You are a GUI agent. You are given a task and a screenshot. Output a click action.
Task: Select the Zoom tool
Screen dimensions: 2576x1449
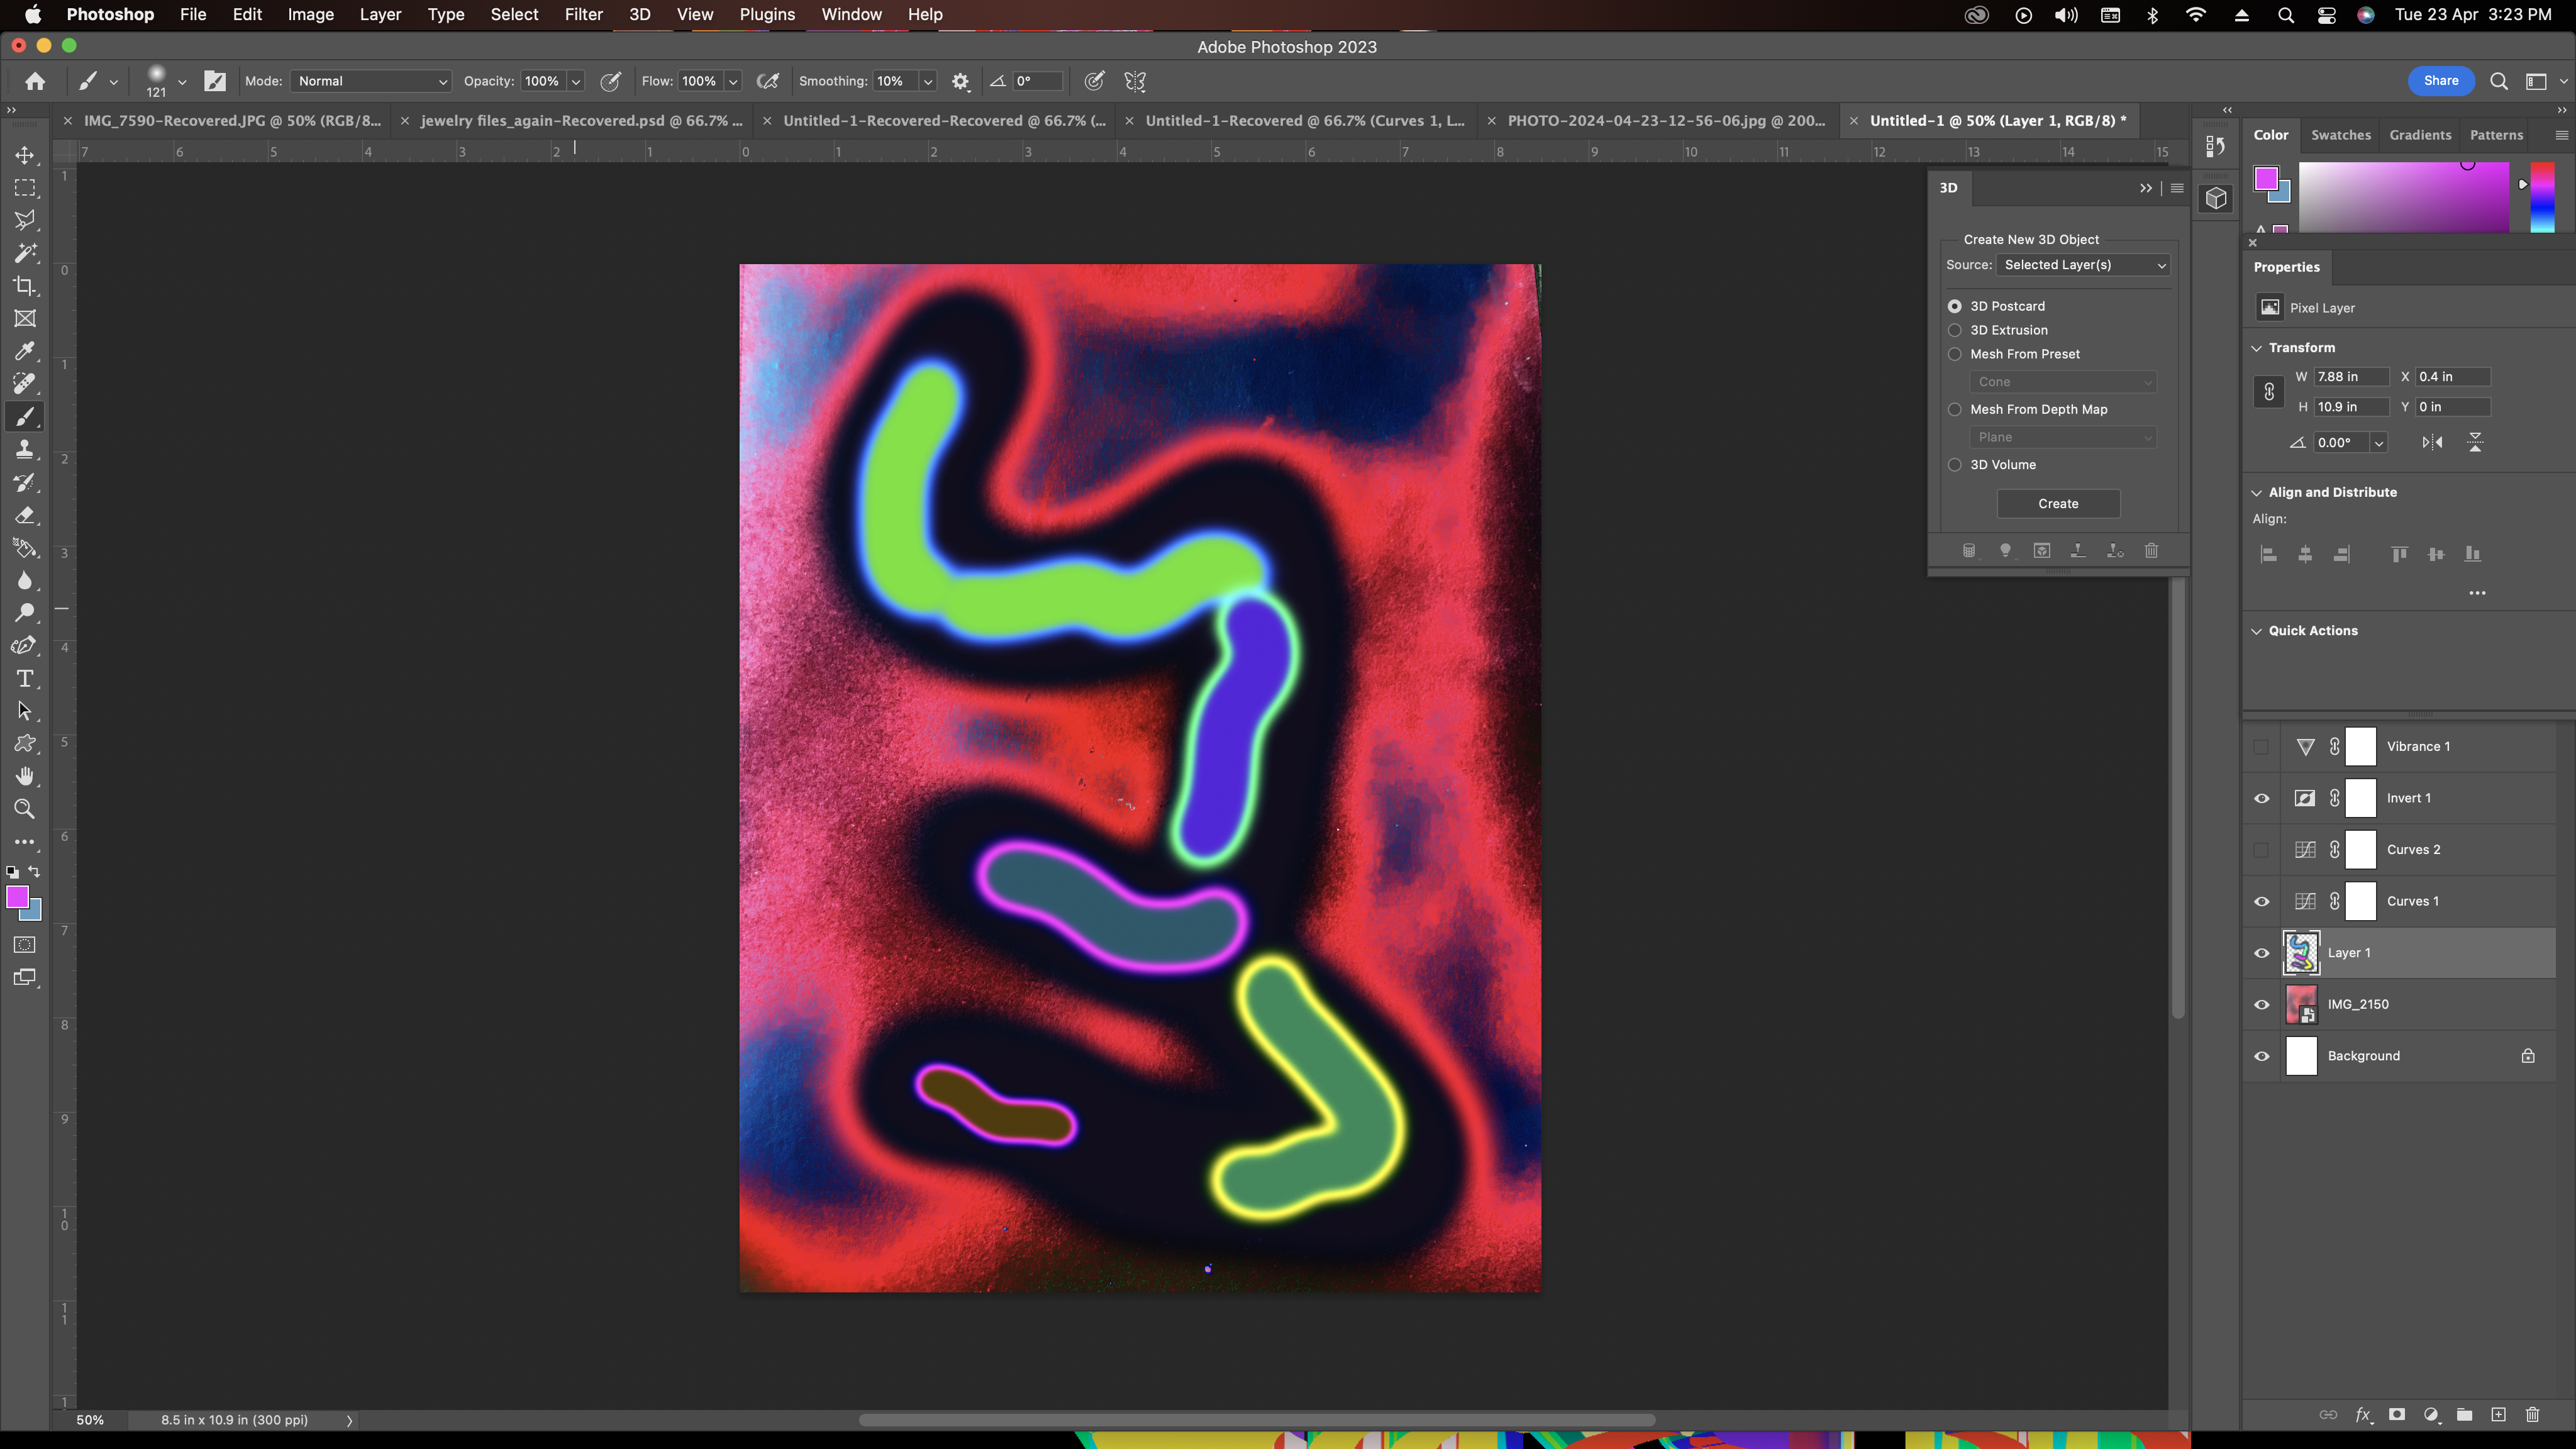point(25,809)
